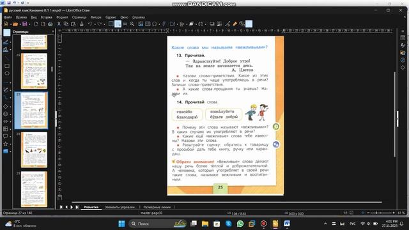
Task: Click the Print icon in toolbar
Action: pos(50,24)
